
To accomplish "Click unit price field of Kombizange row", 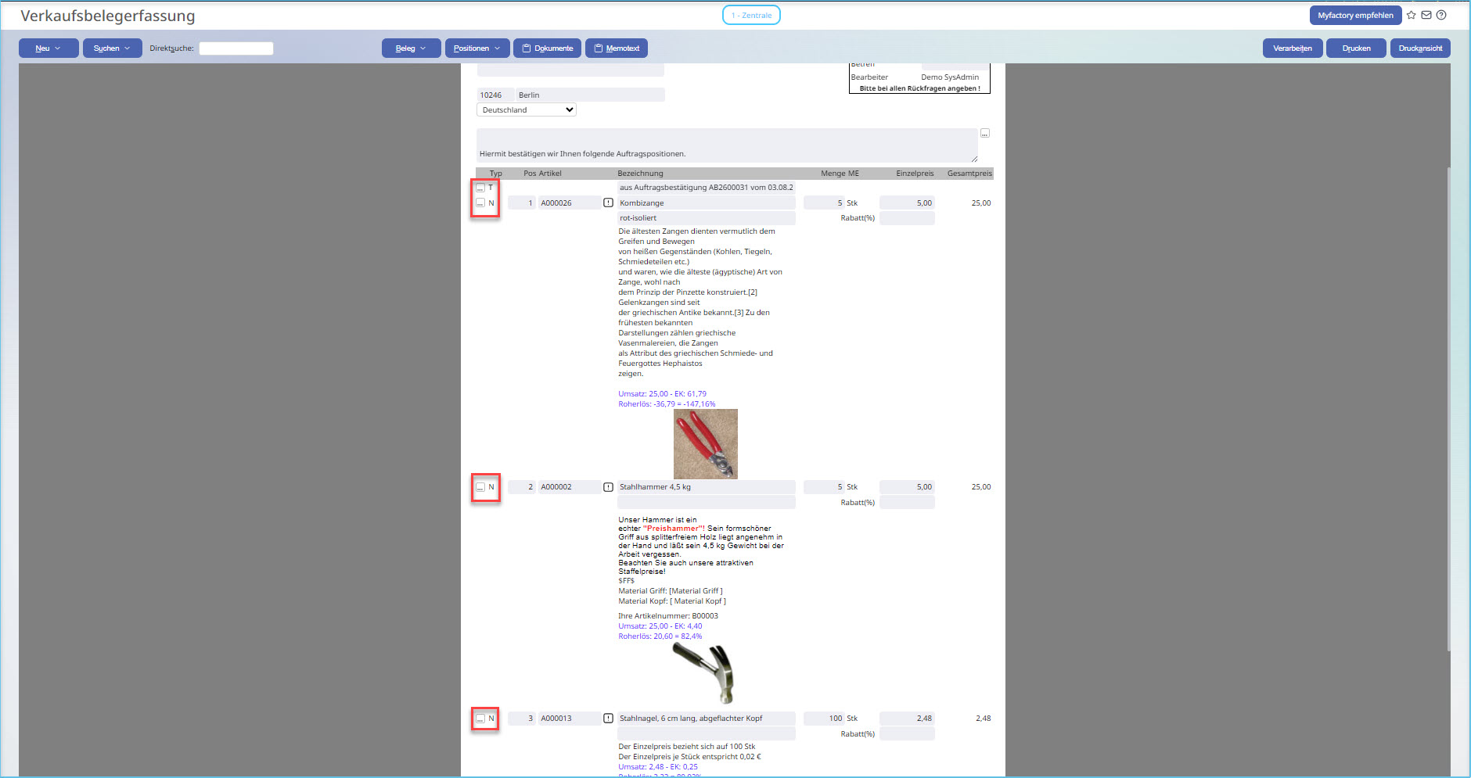I will point(907,203).
